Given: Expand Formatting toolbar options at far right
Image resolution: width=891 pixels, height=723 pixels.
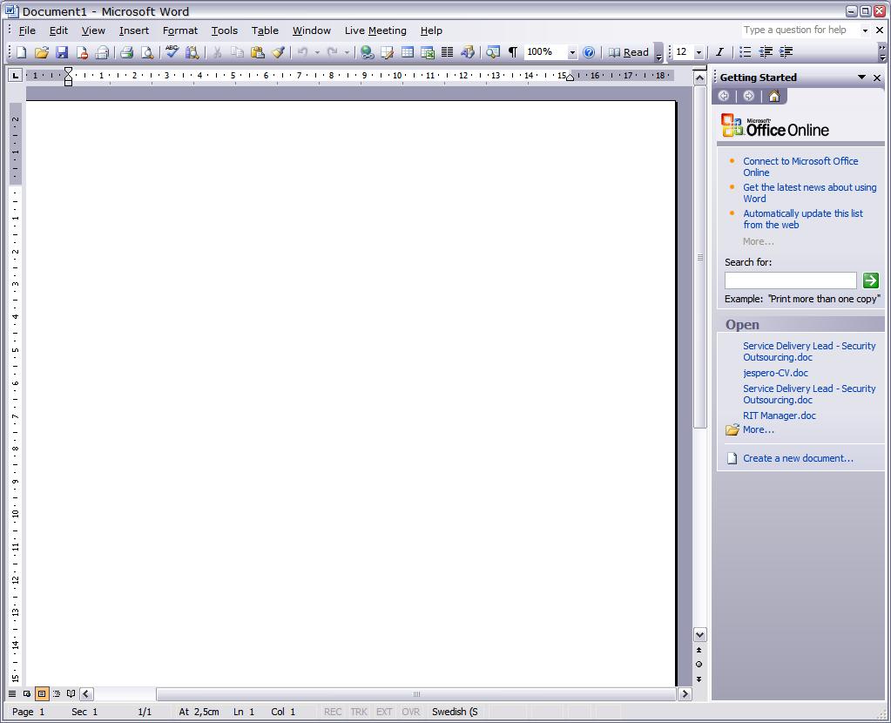Looking at the screenshot, I should (882, 53).
